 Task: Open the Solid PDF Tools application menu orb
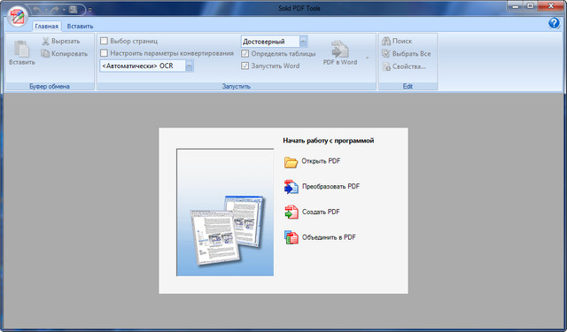point(18,17)
